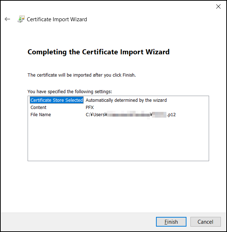Cancel the certificate import

point(205,222)
